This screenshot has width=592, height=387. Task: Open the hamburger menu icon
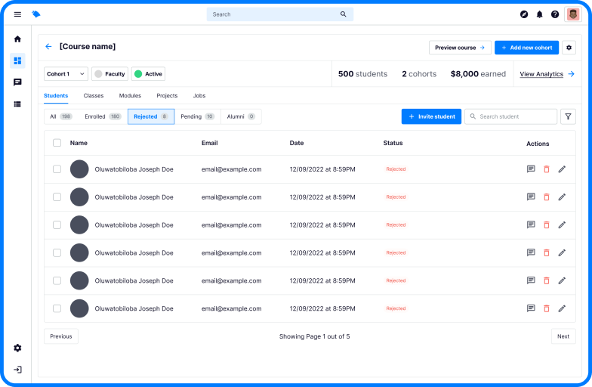(x=17, y=14)
